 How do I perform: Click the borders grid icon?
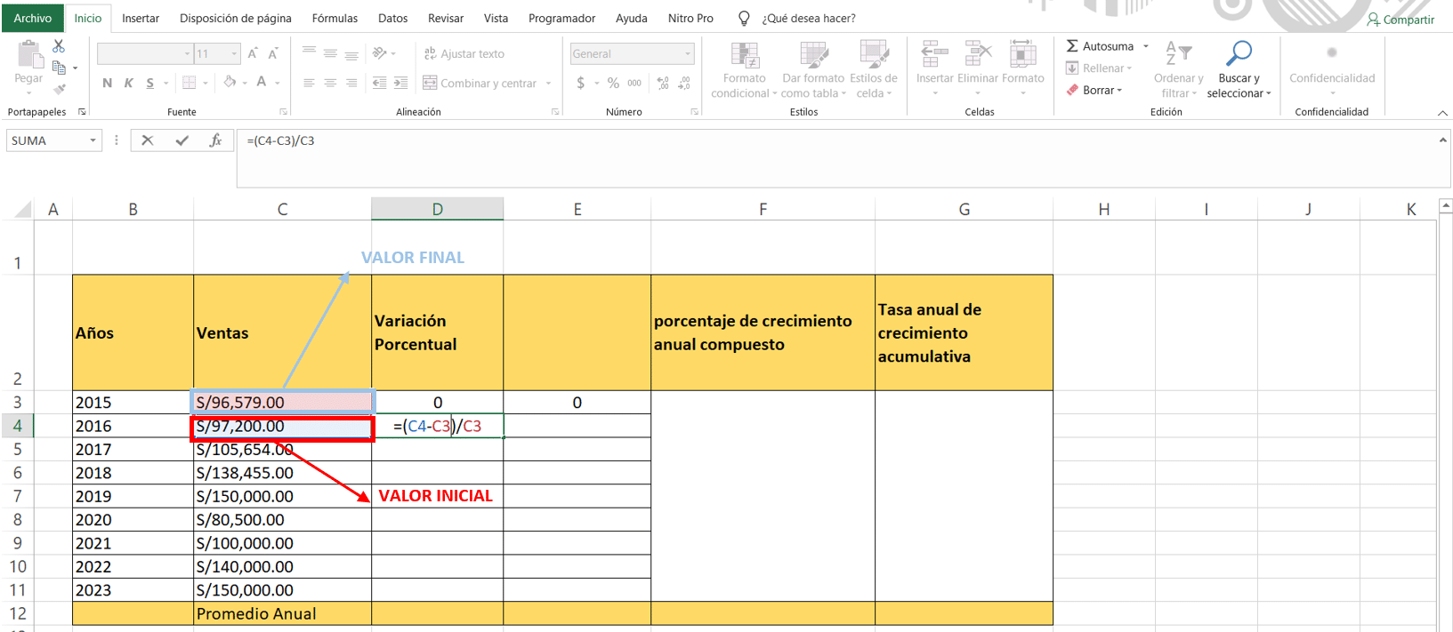(189, 83)
